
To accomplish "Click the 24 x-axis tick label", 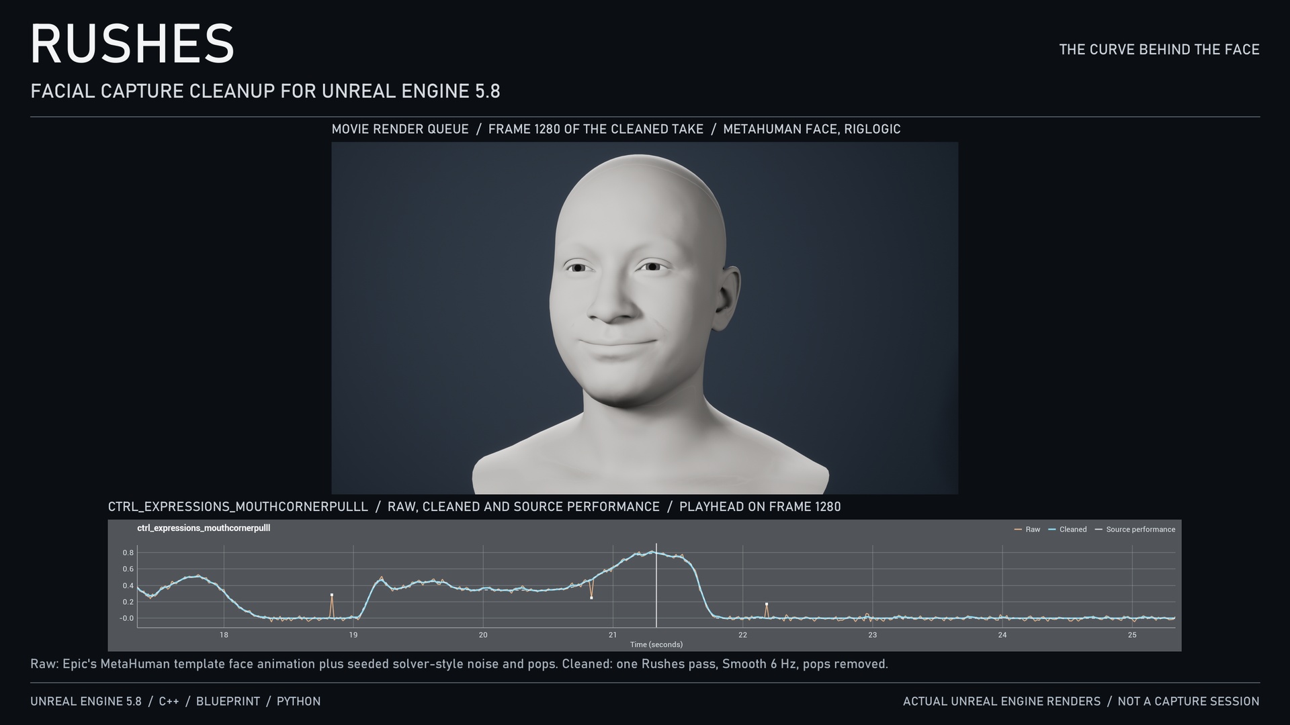I will pyautogui.click(x=1002, y=635).
